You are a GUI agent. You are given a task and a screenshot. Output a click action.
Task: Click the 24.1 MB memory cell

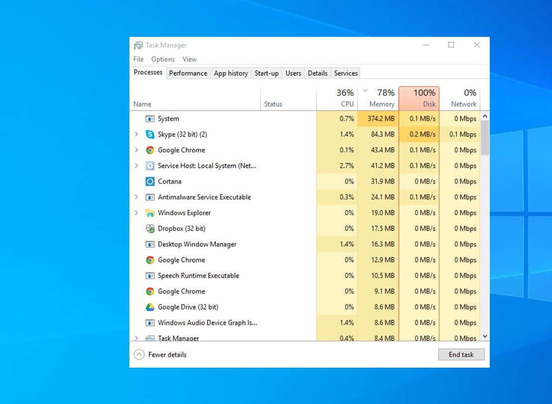click(378, 197)
